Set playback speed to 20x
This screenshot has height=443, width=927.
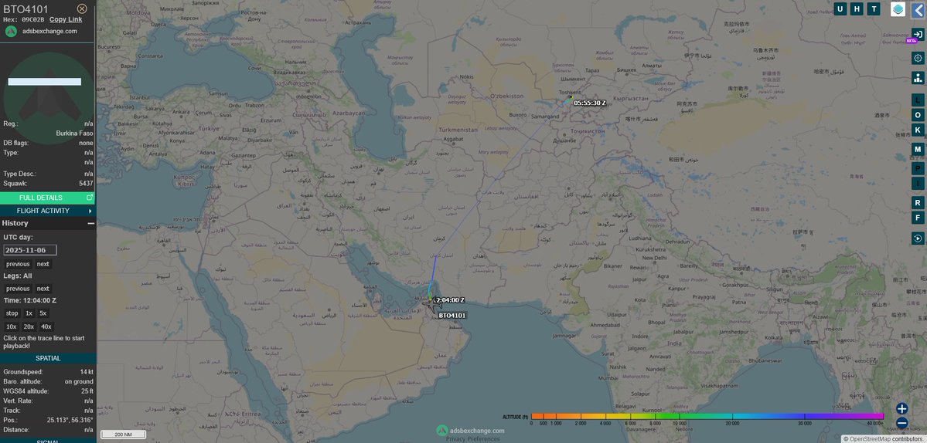29,326
